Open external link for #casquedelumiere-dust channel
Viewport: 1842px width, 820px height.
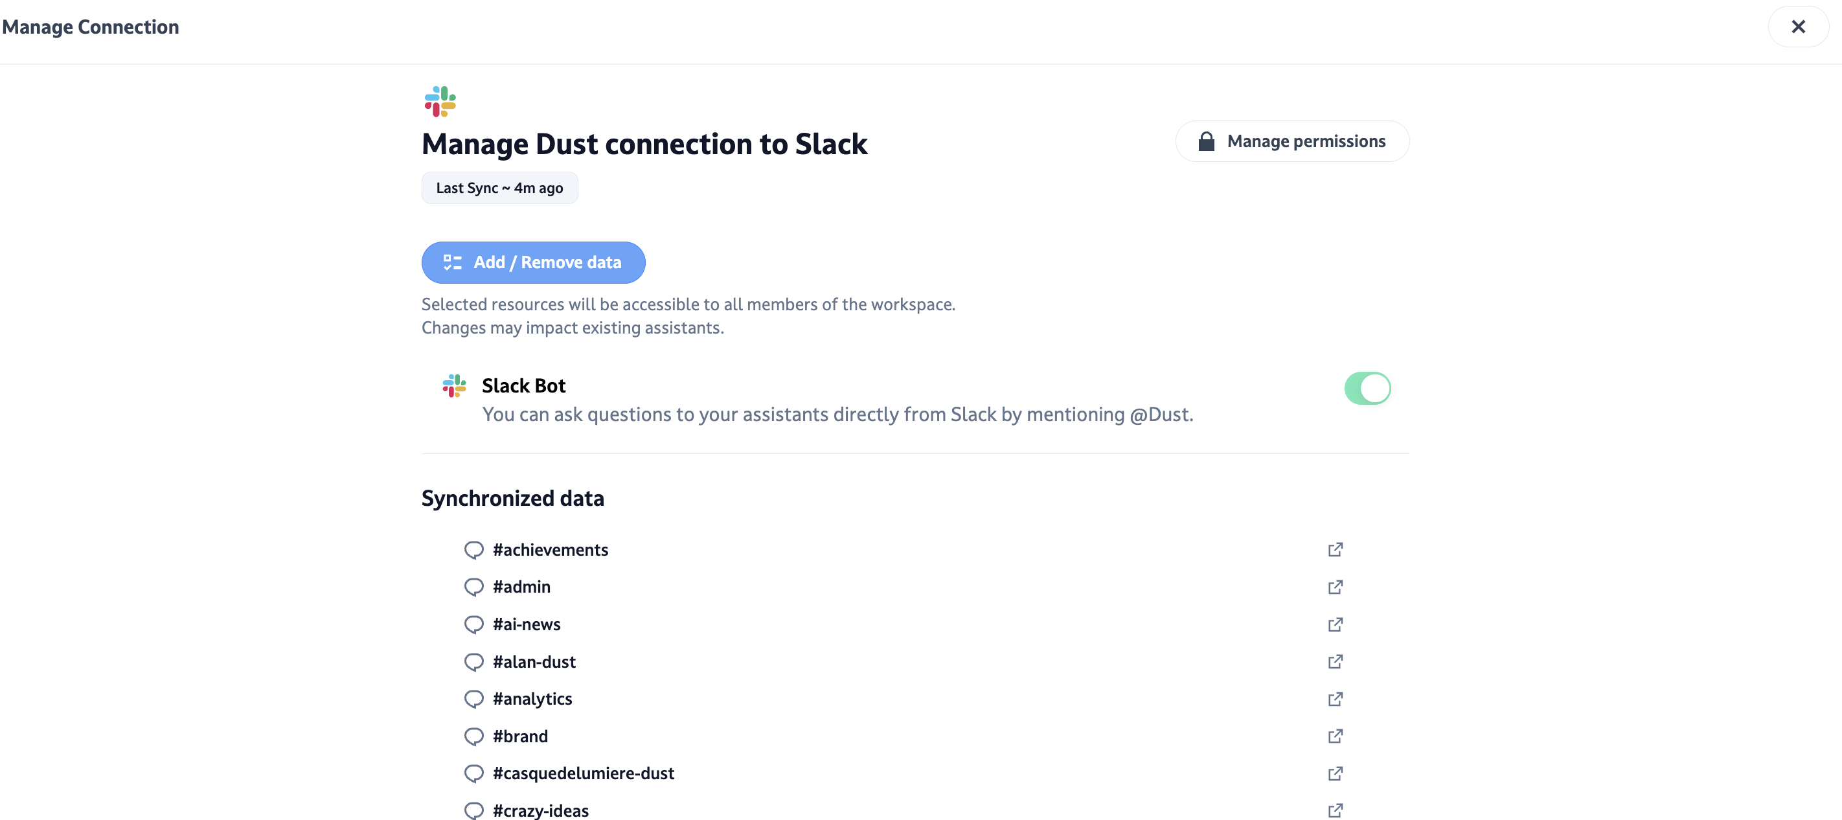click(1335, 773)
